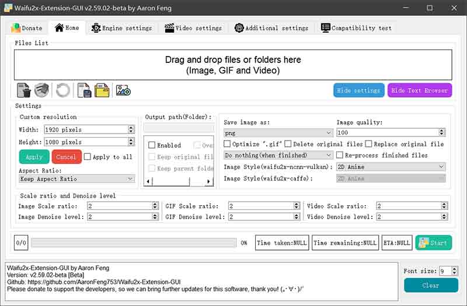
Task: Open the Engine settings tab
Action: (121, 28)
